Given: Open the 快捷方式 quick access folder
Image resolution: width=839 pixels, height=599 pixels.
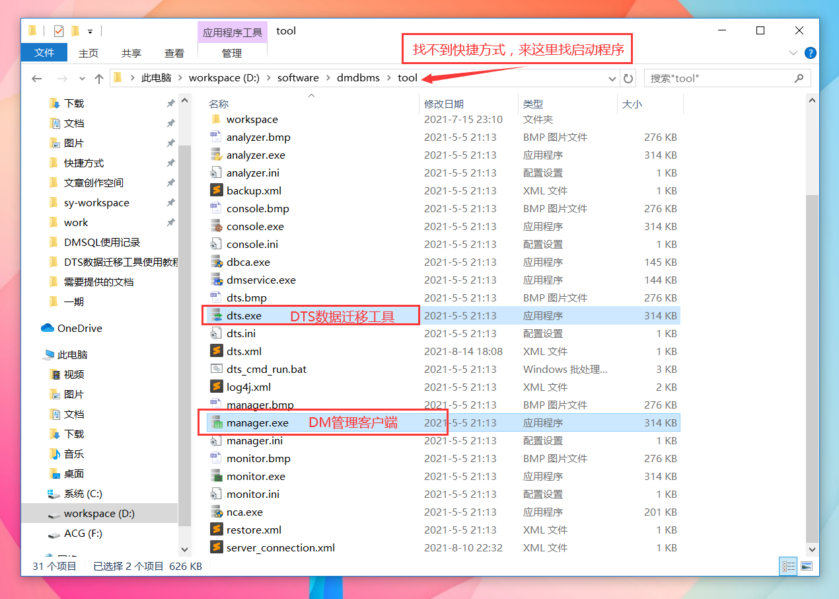Looking at the screenshot, I should (84, 163).
